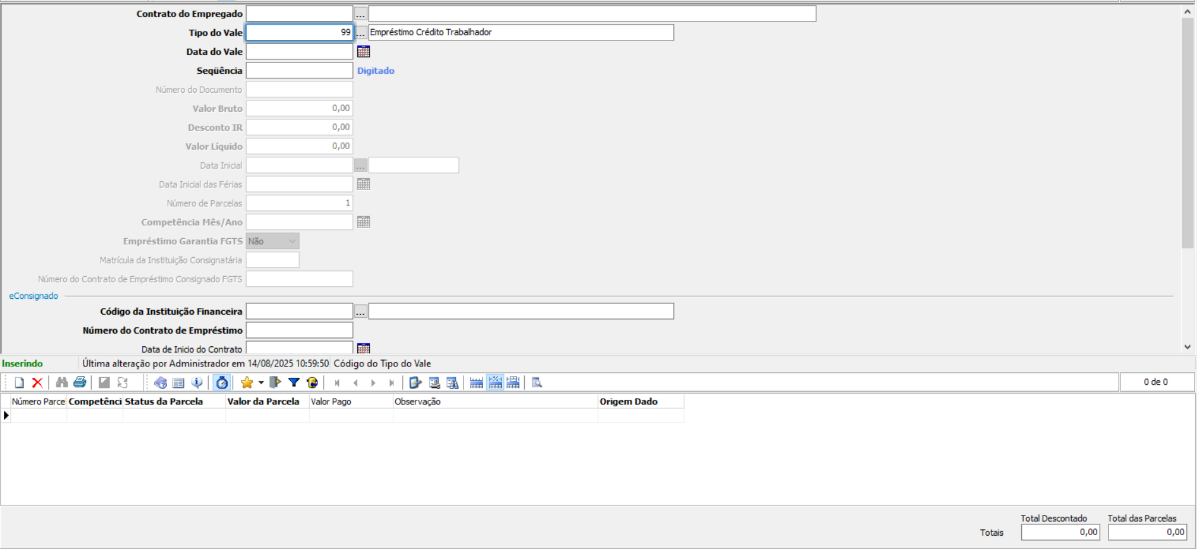
Task: Click the new record icon in toolbar
Action: (19, 383)
